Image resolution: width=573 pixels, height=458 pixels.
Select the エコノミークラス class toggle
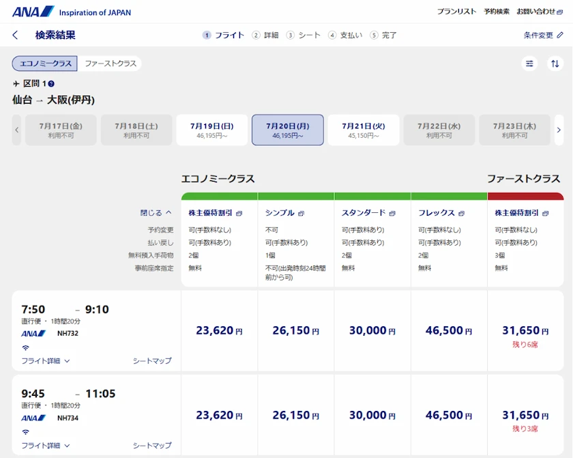[44, 63]
